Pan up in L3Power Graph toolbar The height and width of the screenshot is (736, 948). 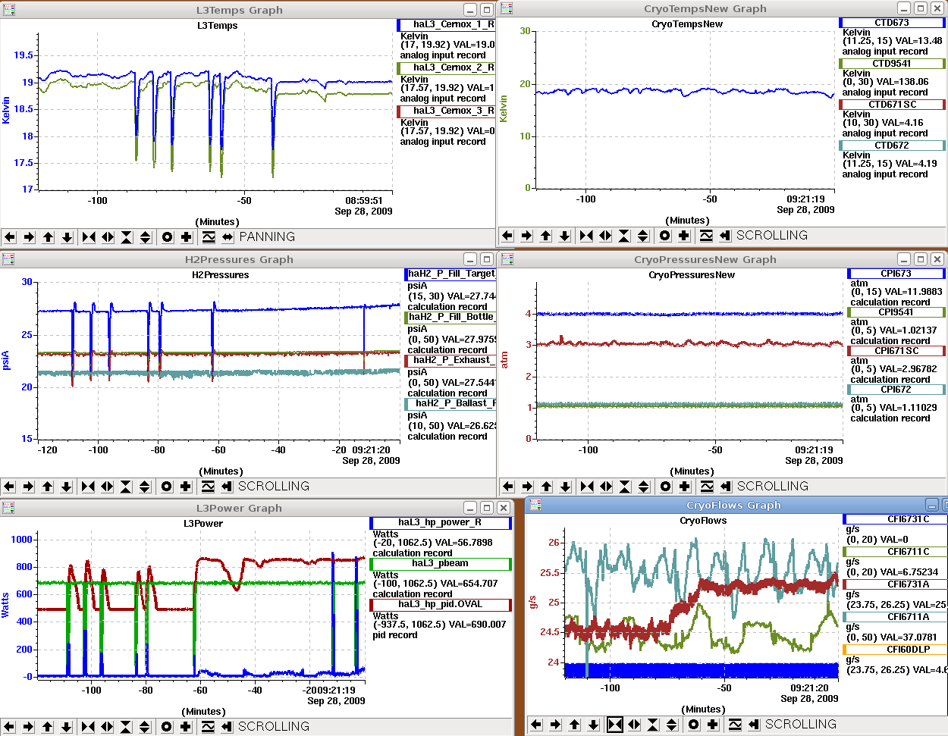(48, 727)
